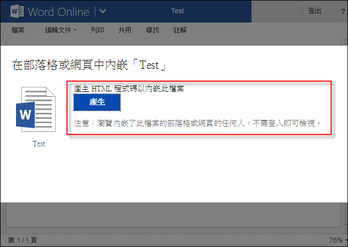348x247 pixels.
Task: Open help with the question mark icon
Action: (x=343, y=12)
